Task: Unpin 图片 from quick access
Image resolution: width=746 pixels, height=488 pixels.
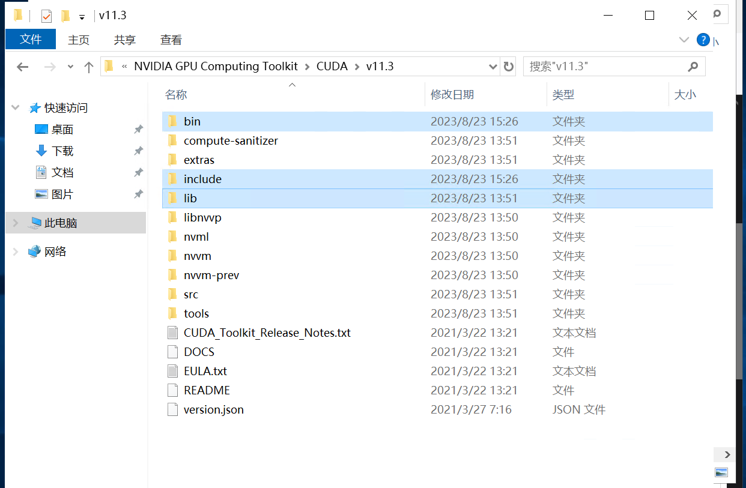Action: coord(138,194)
